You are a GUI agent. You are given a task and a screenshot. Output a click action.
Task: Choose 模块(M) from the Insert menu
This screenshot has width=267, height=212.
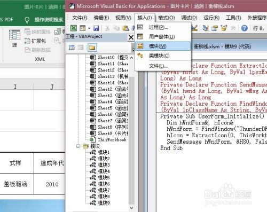[x=163, y=46]
